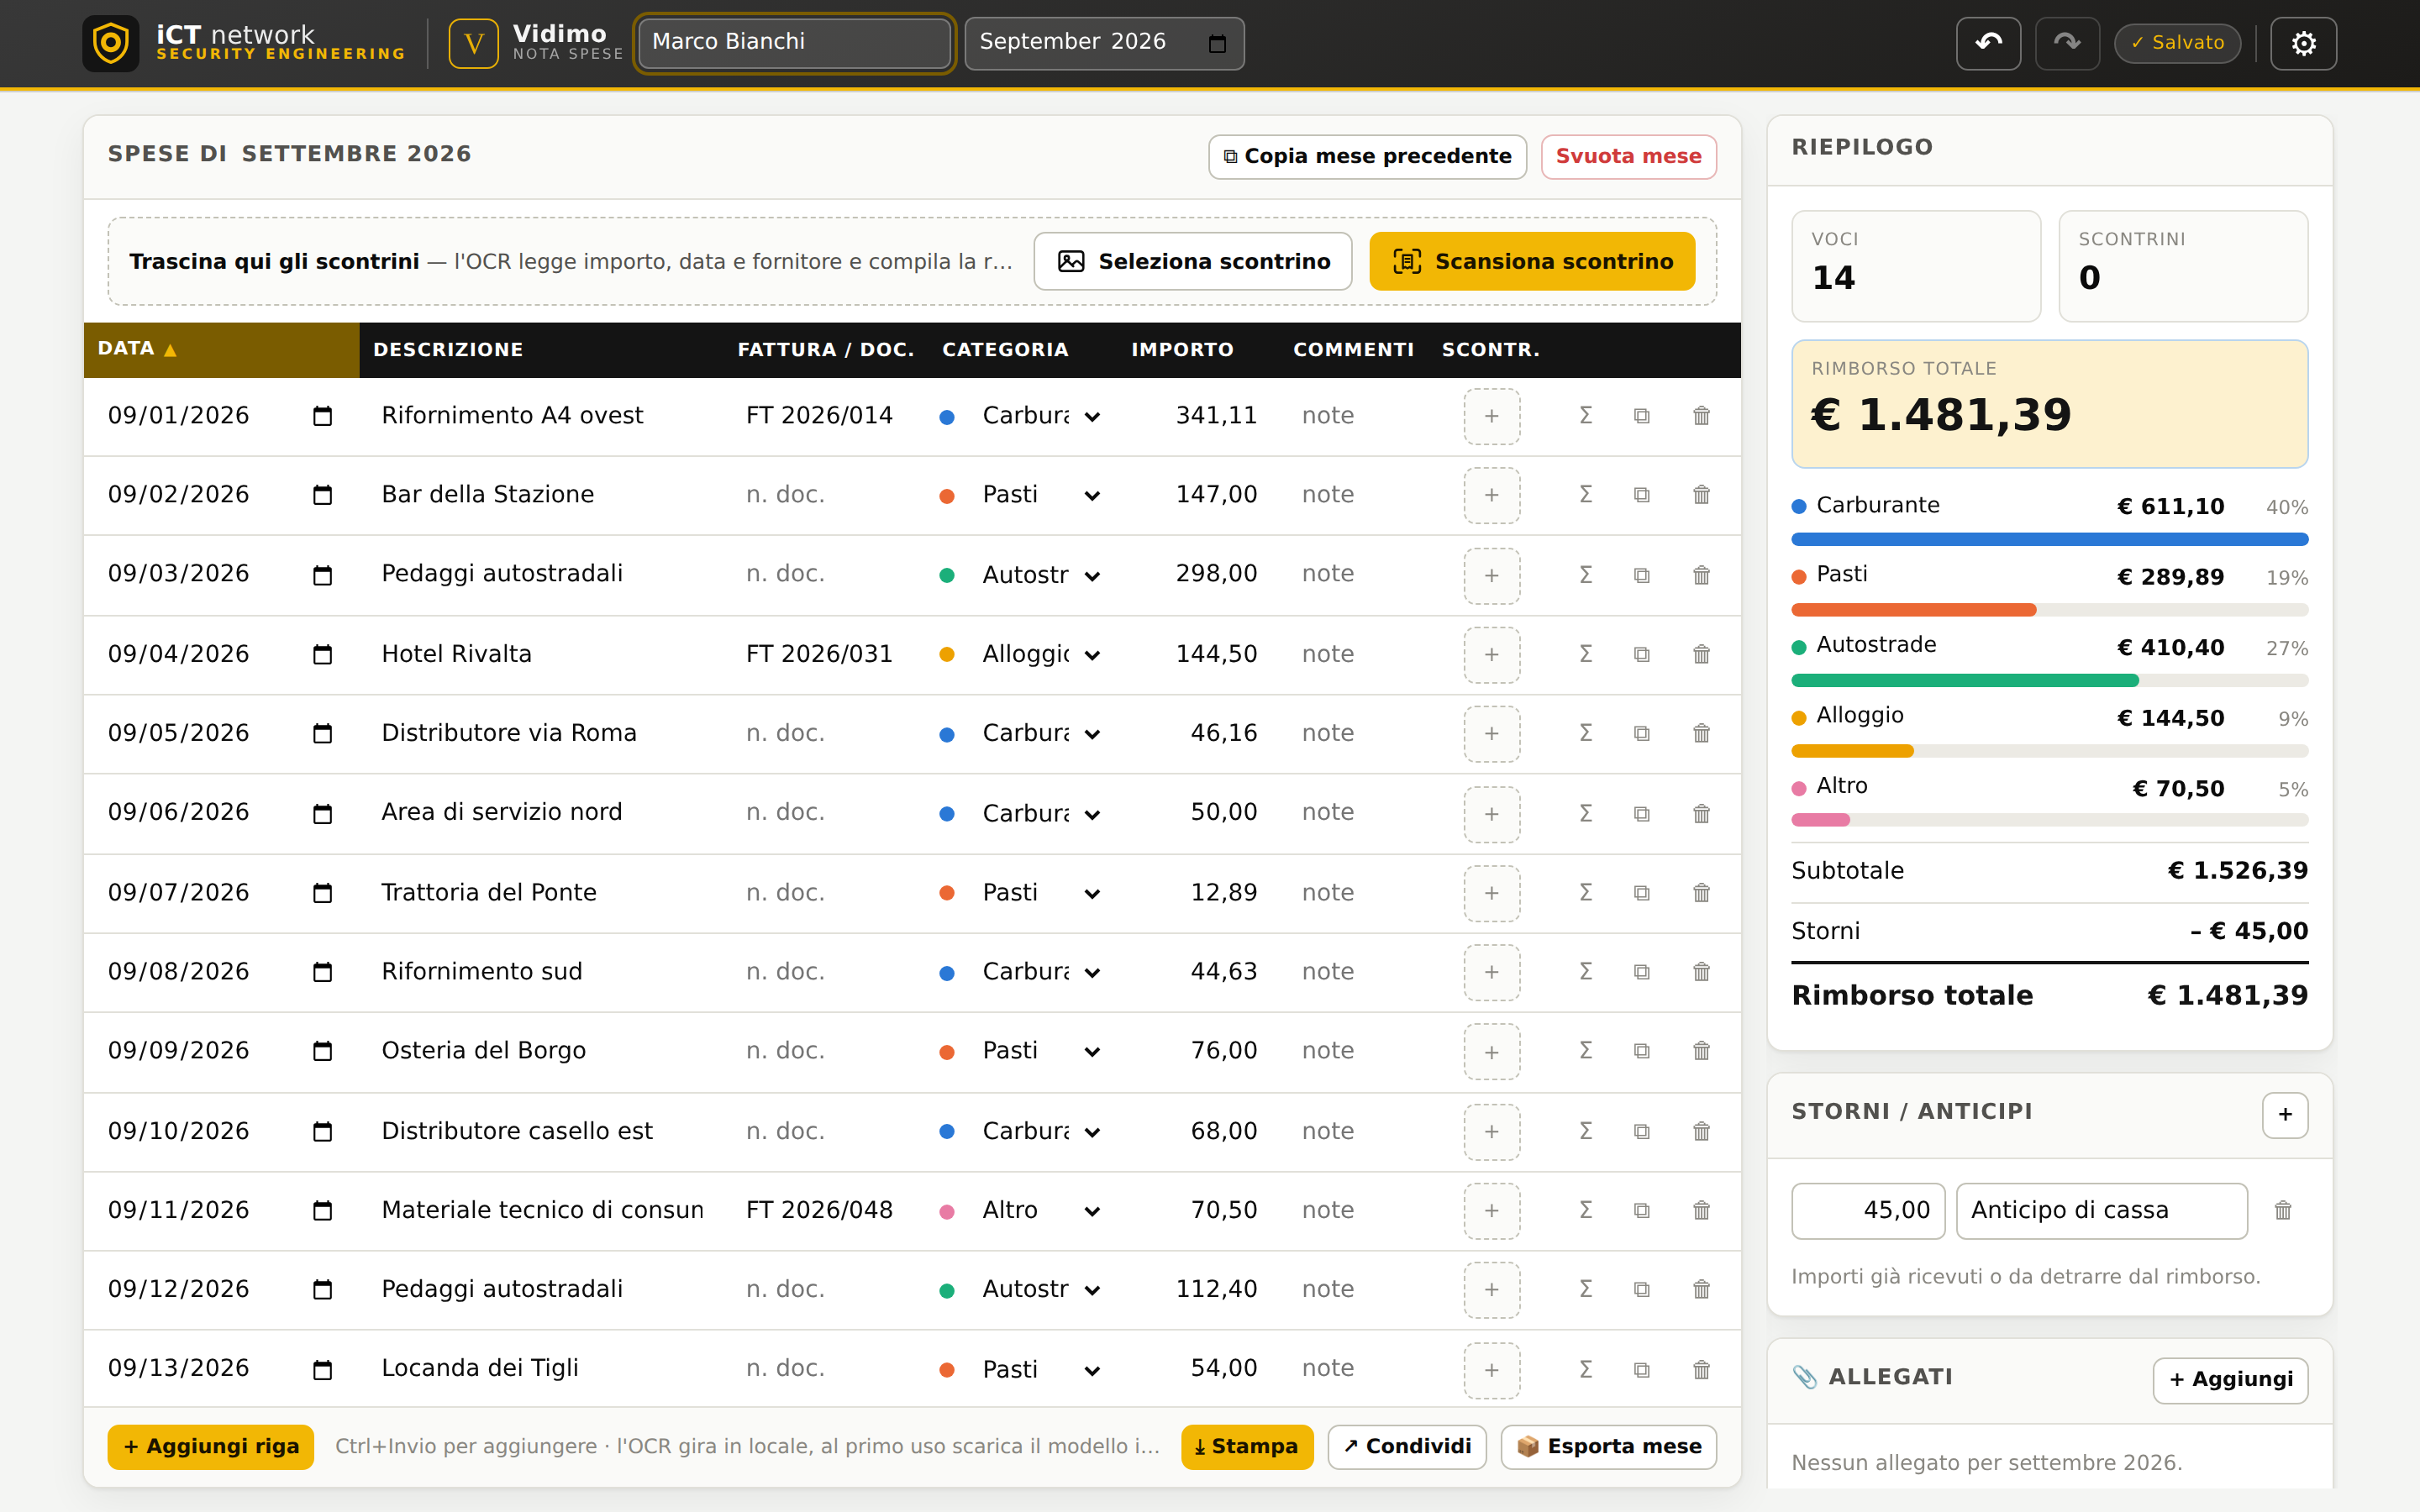2420x1512 pixels.
Task: Open category dropdown for Pedaggi autostradali 09/03/2026
Action: pyautogui.click(x=1041, y=575)
